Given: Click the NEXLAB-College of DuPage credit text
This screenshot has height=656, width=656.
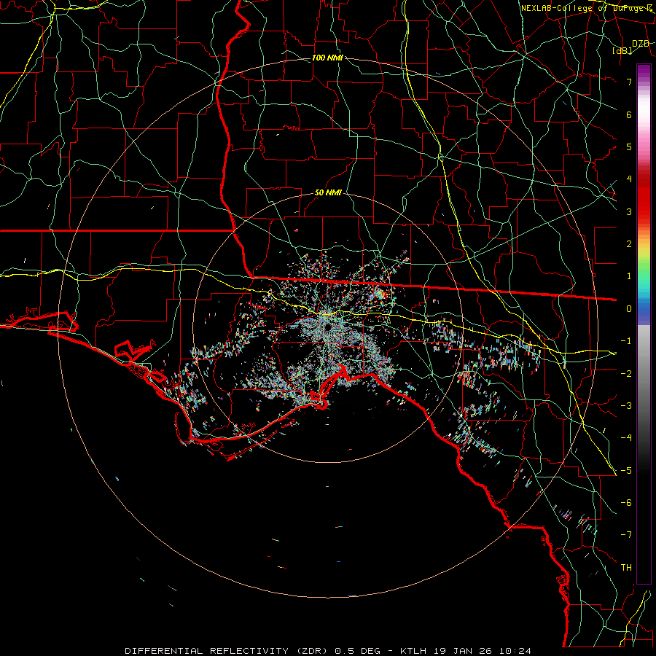Looking at the screenshot, I should [x=587, y=8].
